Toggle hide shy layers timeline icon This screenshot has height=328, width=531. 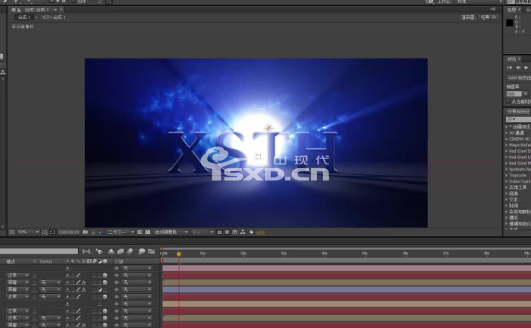coord(111,251)
